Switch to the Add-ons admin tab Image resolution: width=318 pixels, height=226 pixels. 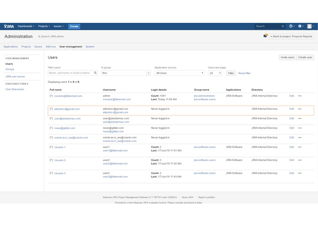[50, 47]
